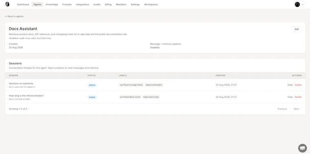Click How long is the refund window? title
The image size is (310, 154).
[26, 96]
